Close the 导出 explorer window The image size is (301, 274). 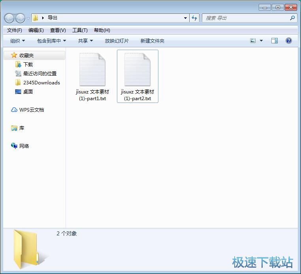(x=291, y=7)
